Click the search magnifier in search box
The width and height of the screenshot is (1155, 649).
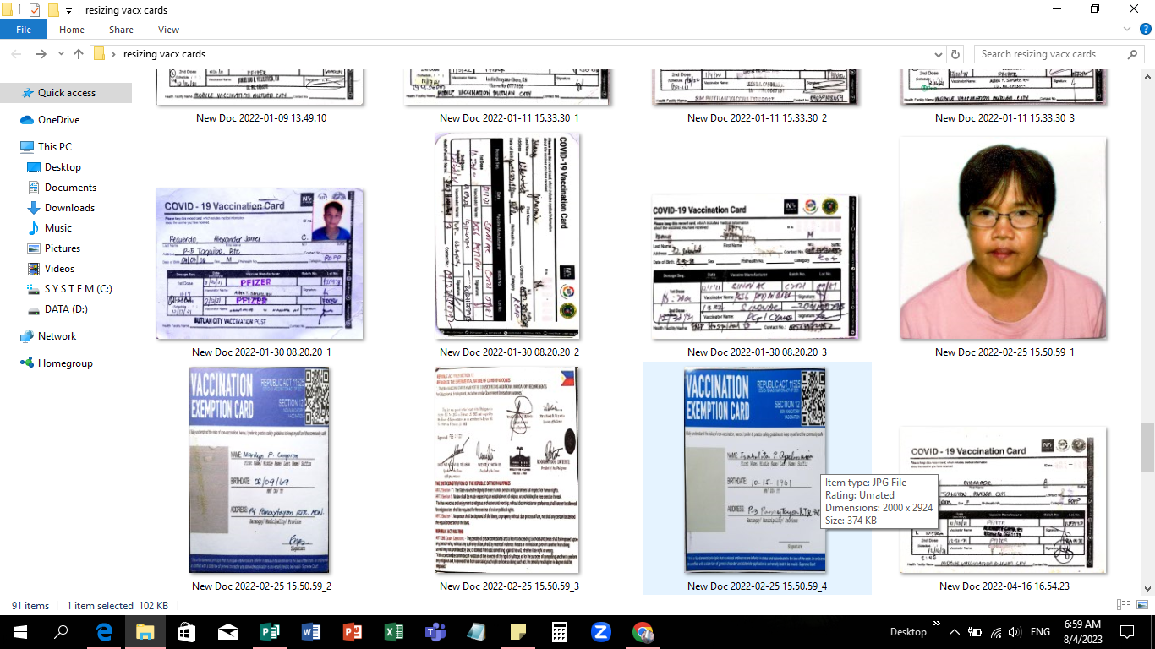tap(1133, 53)
